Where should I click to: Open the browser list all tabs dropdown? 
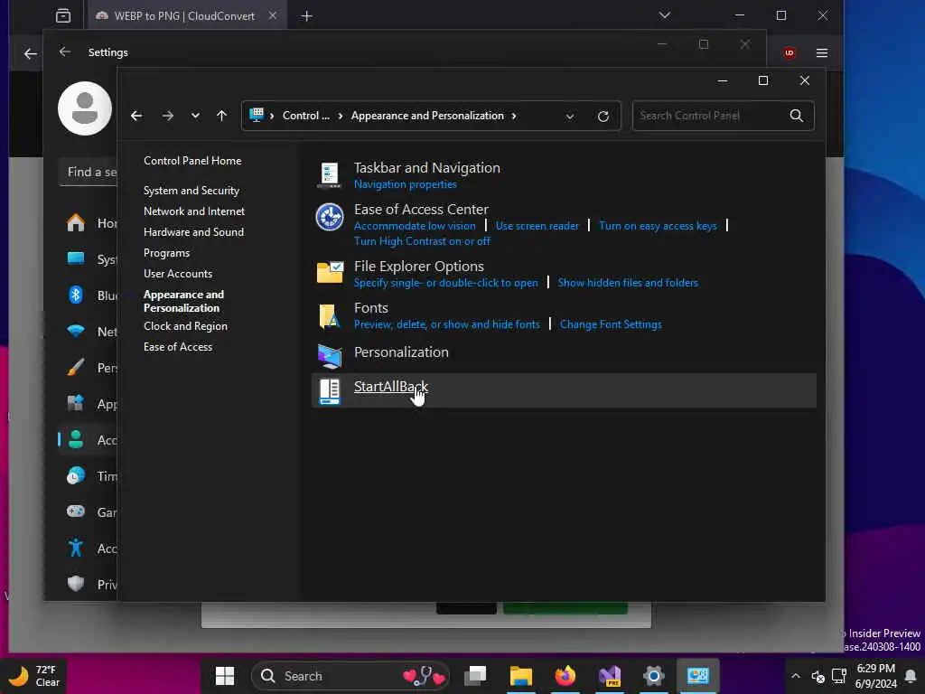665,15
